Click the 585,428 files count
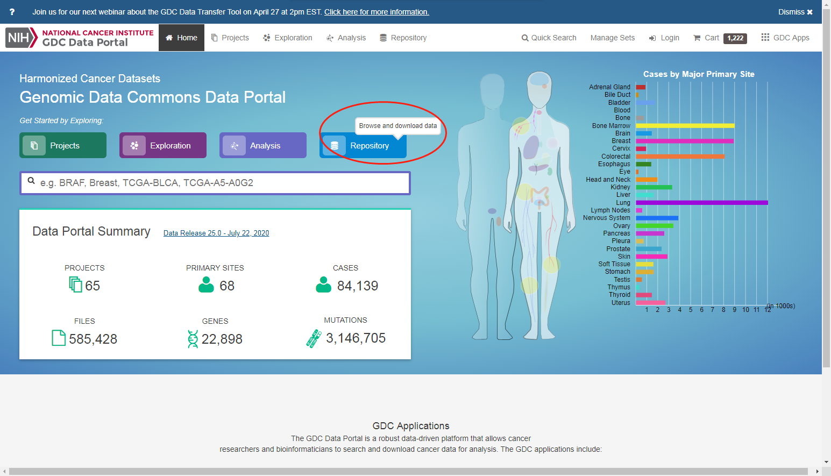The height and width of the screenshot is (476, 831). pyautogui.click(x=93, y=339)
